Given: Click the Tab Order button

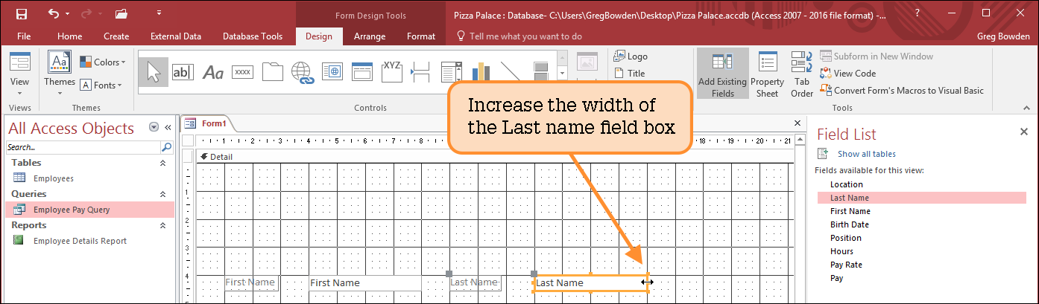Looking at the screenshot, I should point(802,73).
